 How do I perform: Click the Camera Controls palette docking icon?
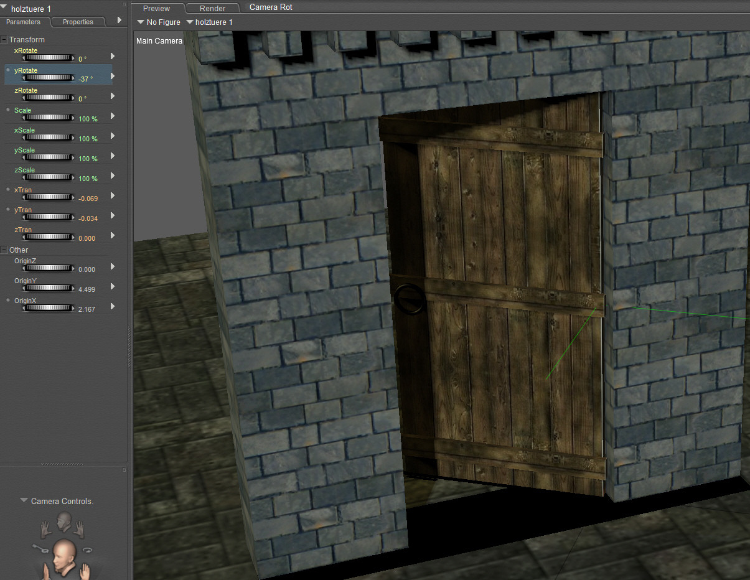(124, 470)
